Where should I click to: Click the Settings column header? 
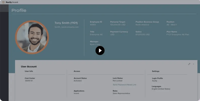click(x=155, y=71)
